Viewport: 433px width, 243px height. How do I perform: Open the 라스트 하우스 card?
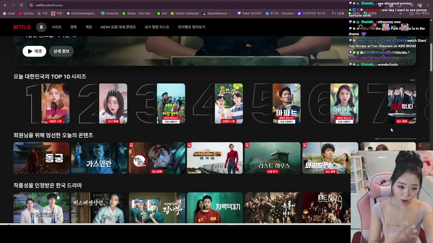272,158
